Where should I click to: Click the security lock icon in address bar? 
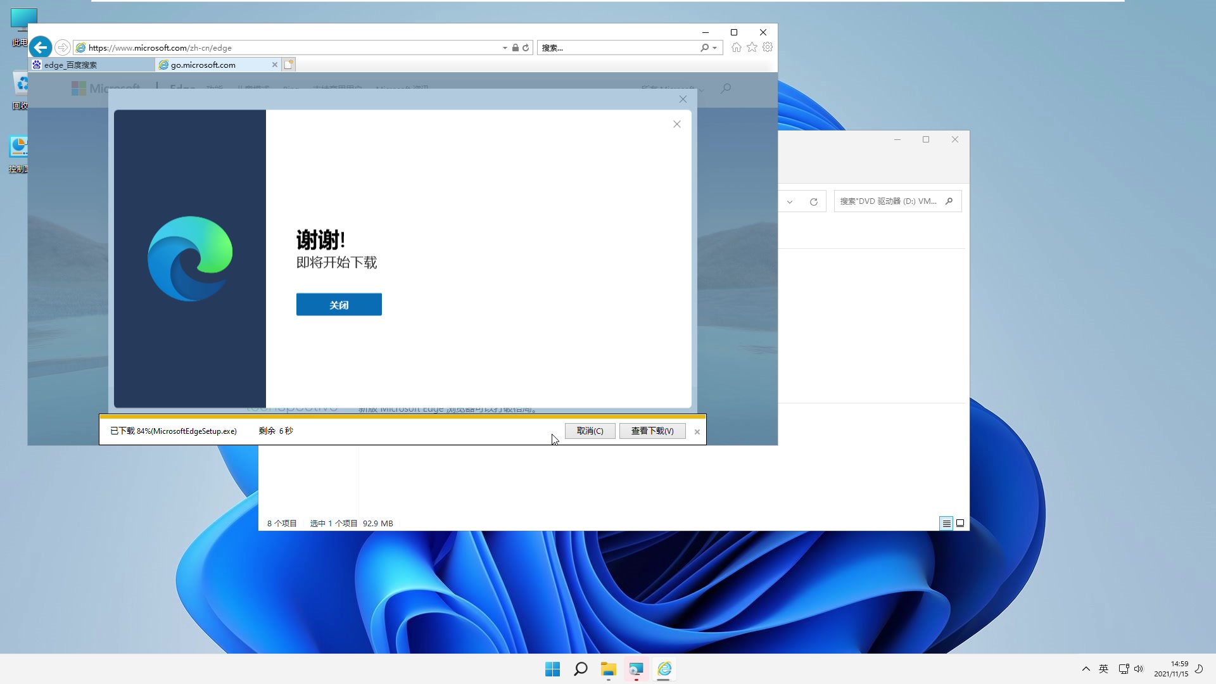tap(515, 47)
